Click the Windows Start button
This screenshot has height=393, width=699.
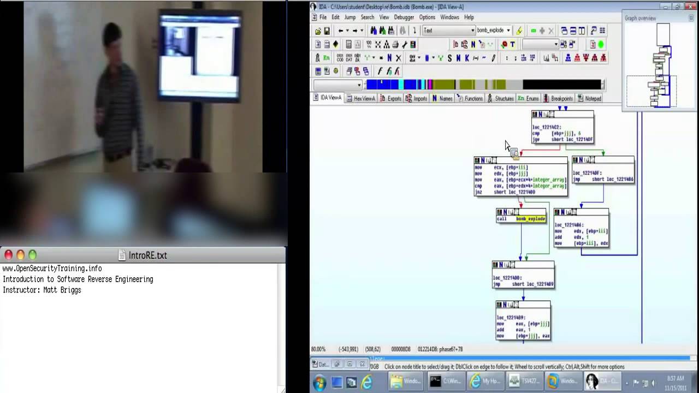pos(320,382)
